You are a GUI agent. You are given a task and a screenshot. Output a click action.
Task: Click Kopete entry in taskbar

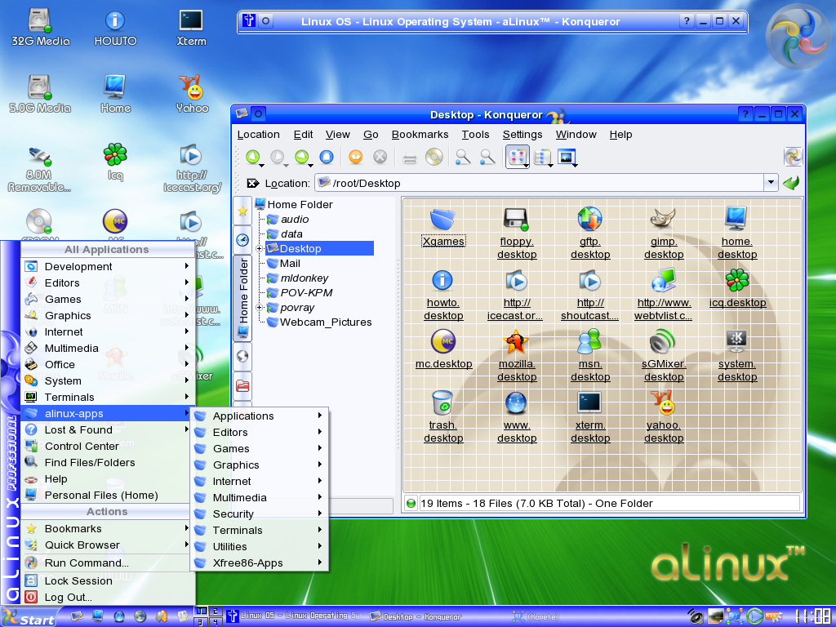[537, 616]
